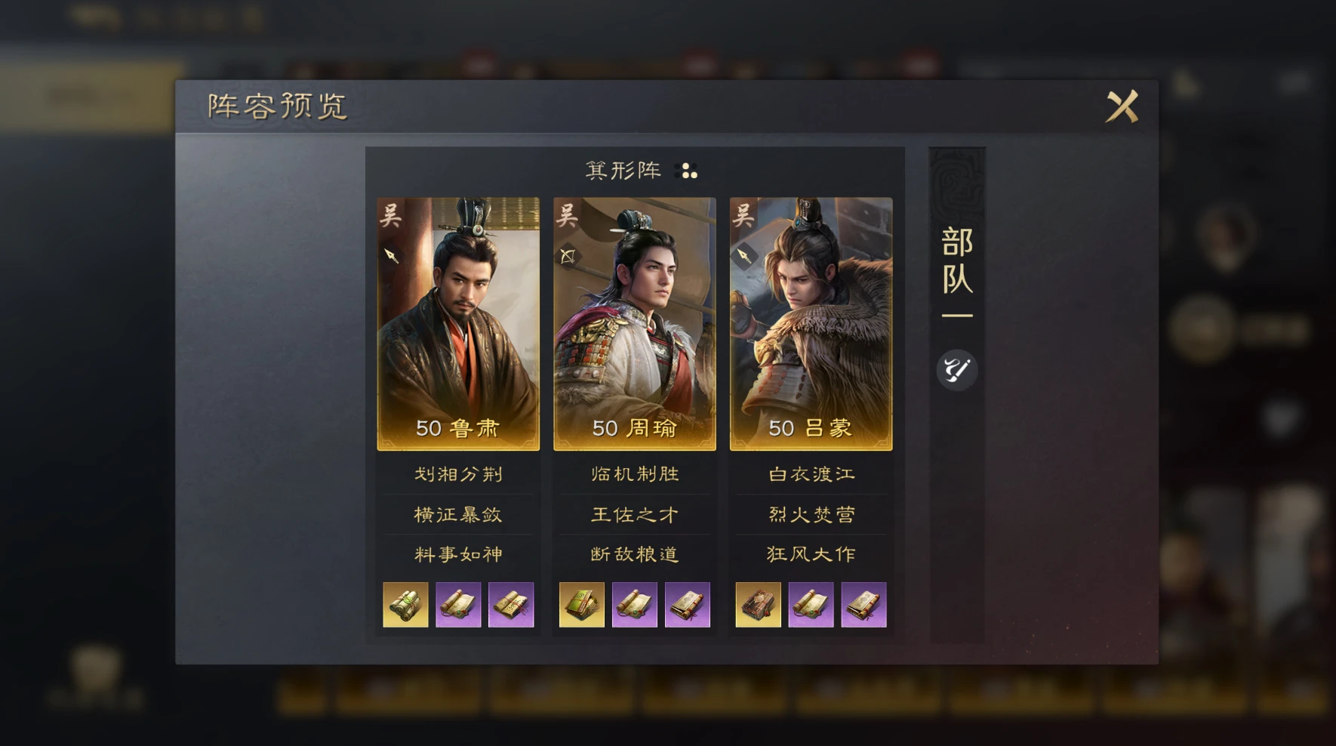Select the middle purple scroll under 鲁肃
Viewport: 1336px width, 746px height.
(458, 605)
